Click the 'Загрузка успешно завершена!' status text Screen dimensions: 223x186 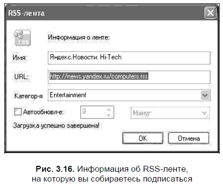coord(56,125)
